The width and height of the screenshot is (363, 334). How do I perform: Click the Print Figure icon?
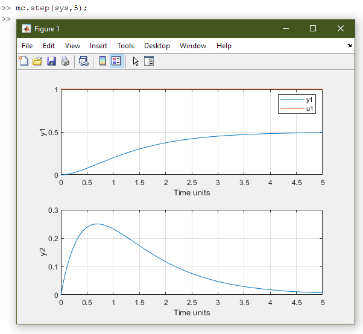[65, 61]
